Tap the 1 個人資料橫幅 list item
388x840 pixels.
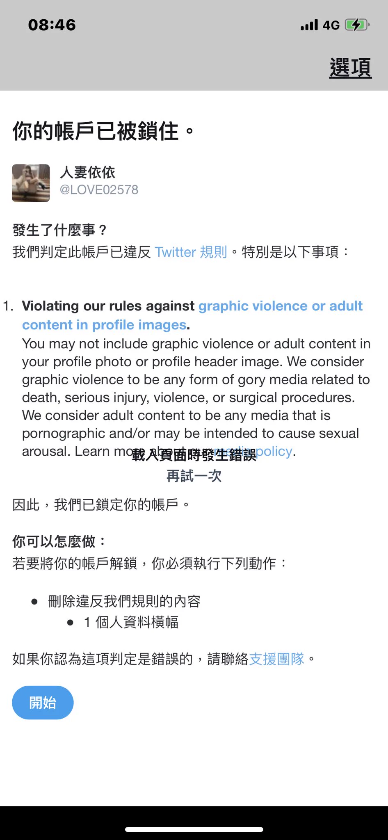pos(131,622)
